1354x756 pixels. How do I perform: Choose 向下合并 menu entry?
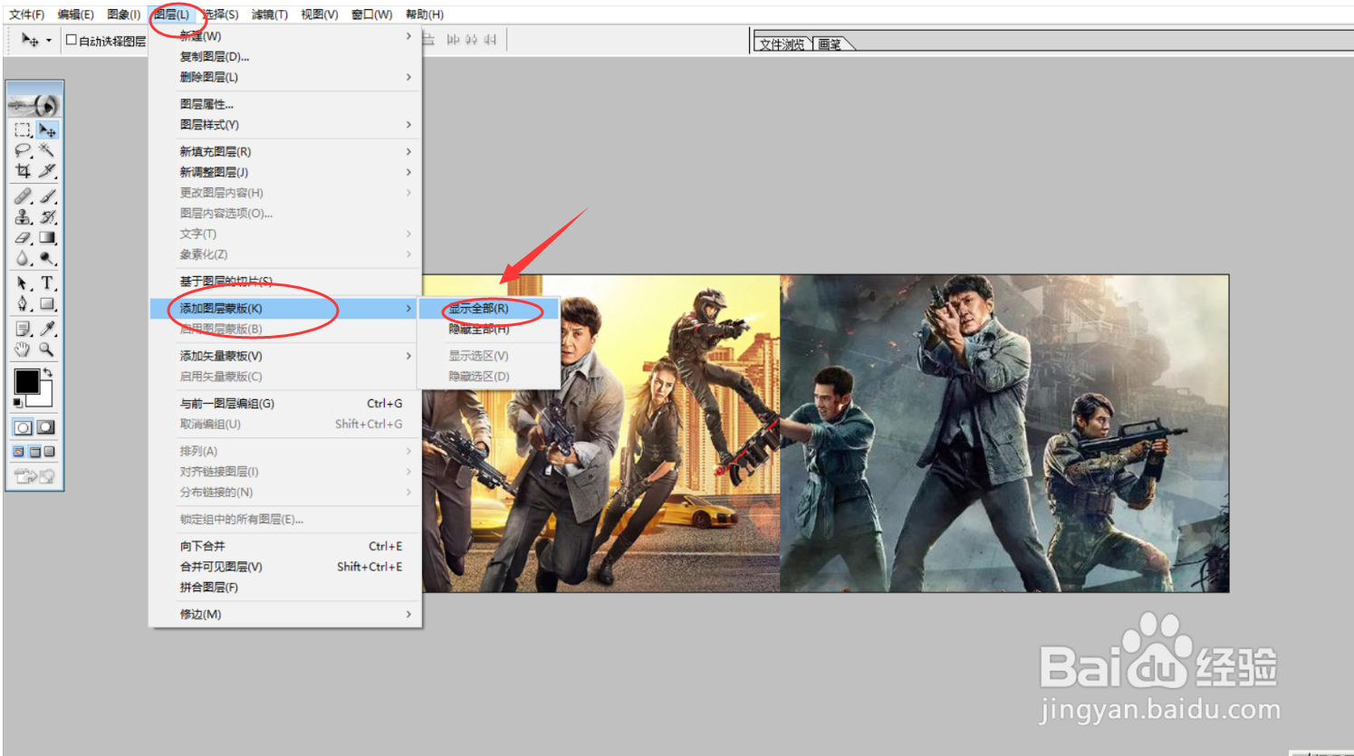tap(285, 546)
